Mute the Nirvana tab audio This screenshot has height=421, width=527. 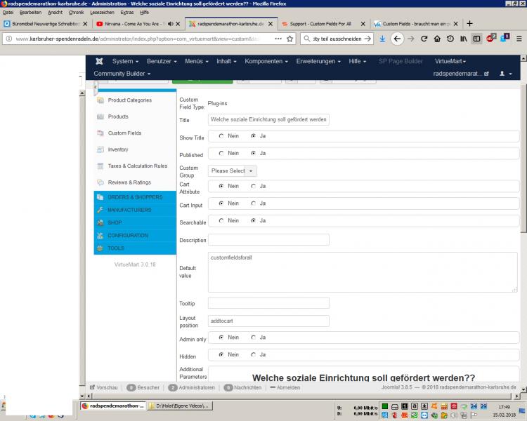[171, 23]
